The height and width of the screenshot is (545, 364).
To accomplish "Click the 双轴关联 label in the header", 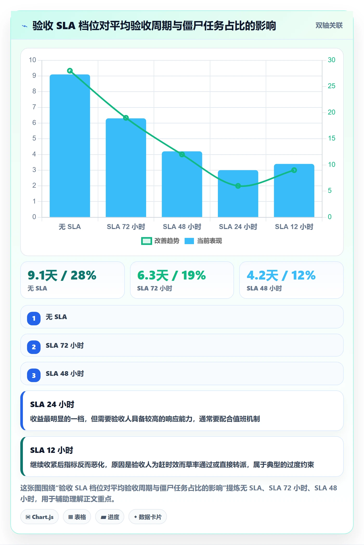I will click(329, 25).
